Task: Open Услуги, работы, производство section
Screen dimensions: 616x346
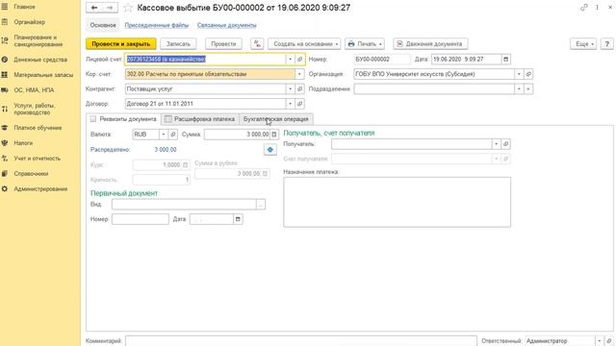Action: (35, 109)
